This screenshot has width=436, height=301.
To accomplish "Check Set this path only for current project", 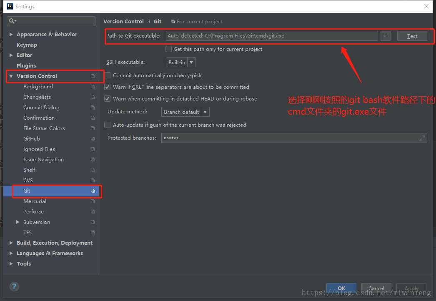I will pos(168,49).
